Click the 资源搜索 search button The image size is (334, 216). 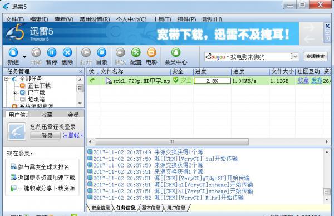tap(315, 57)
